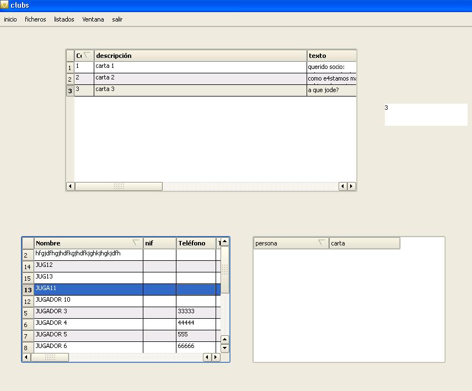Click the players table horizontal scrollbar thumb
Viewport: 472px width, 391px height.
[x=50, y=357]
